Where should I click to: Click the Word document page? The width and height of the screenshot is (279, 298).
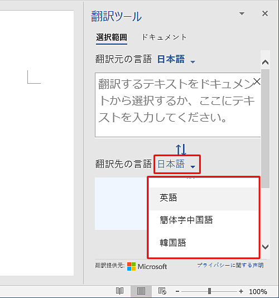(37, 143)
